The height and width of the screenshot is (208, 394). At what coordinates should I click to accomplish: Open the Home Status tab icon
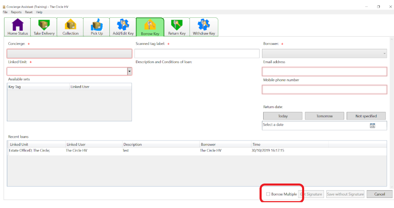click(18, 25)
